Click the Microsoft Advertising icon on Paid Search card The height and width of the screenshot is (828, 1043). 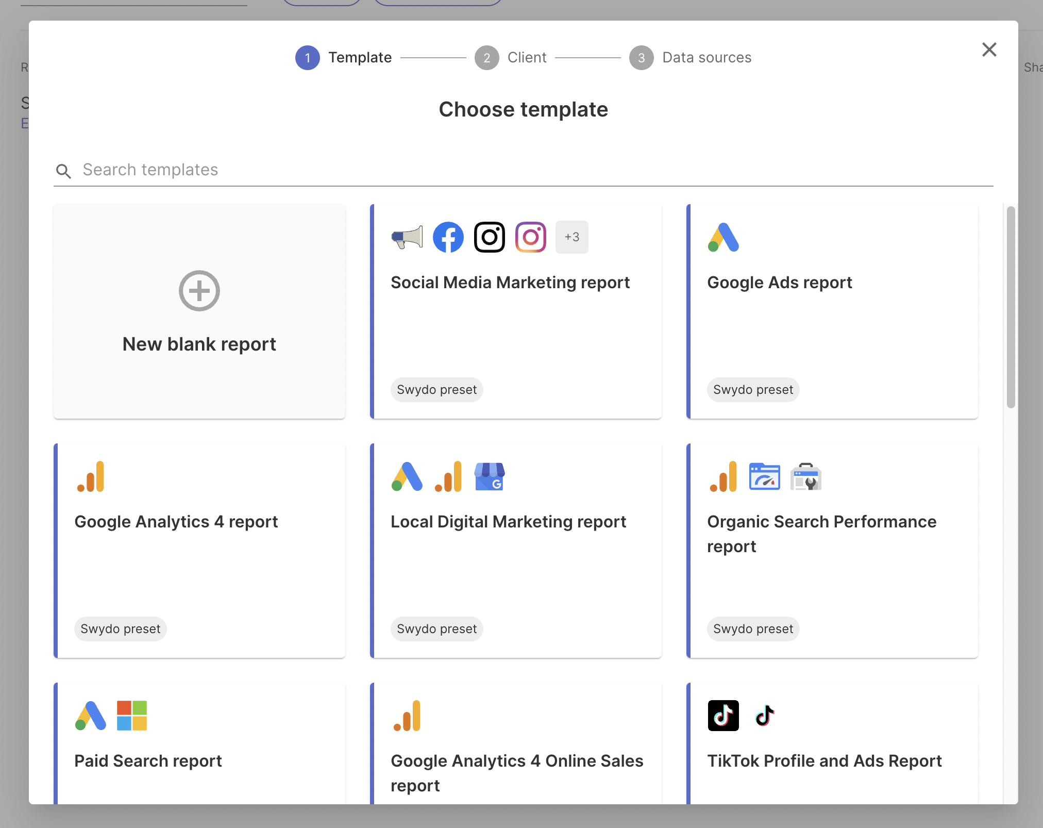(x=132, y=716)
